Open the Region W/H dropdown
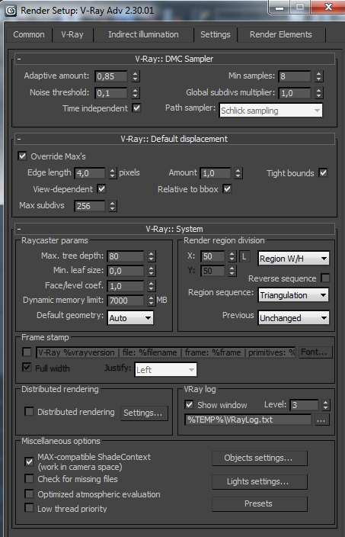 click(x=293, y=259)
